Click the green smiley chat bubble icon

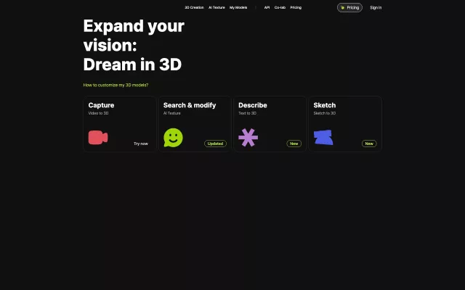(x=173, y=138)
